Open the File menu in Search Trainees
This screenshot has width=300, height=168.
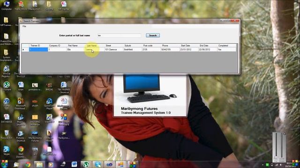(24, 26)
